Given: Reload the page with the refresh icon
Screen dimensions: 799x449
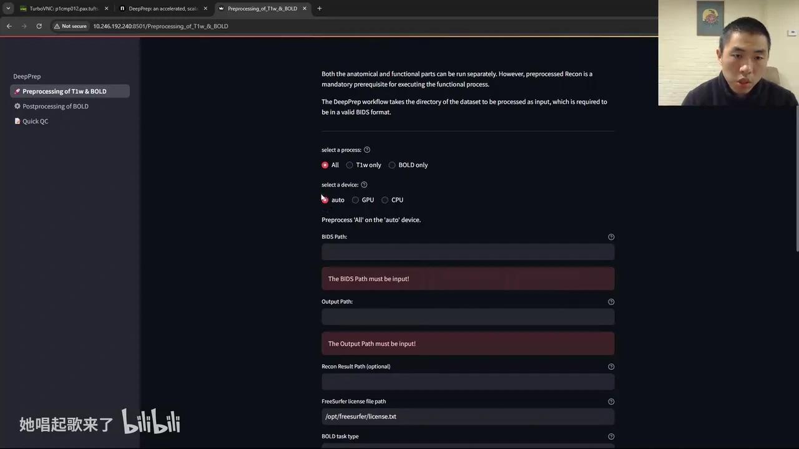Looking at the screenshot, I should pos(39,26).
